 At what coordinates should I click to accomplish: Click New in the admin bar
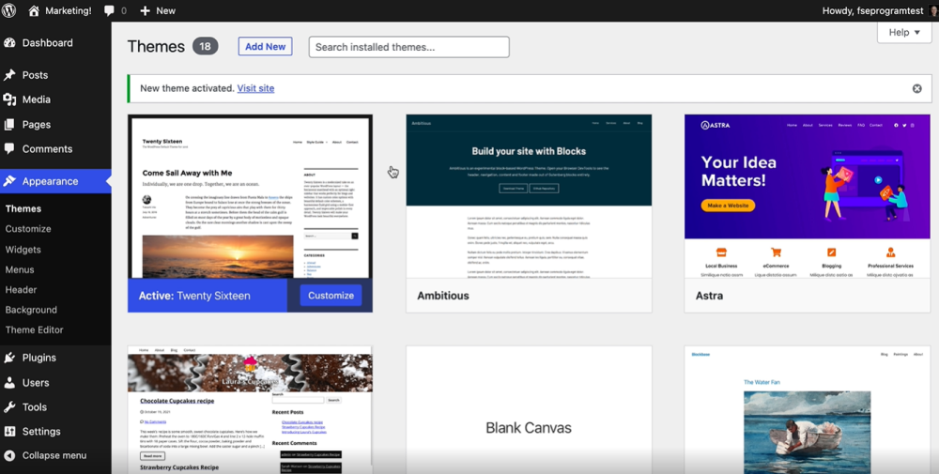click(x=166, y=10)
